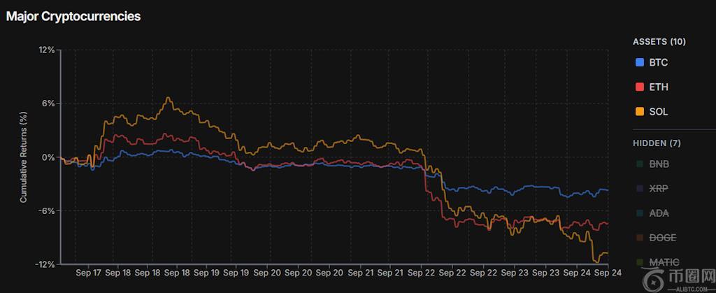716x293 pixels.
Task: Click the dimmed XRP legend swatch
Action: coord(639,190)
